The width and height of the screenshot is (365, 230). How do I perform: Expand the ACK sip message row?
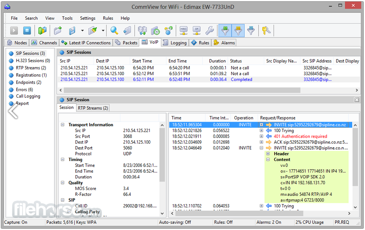coord(261,142)
